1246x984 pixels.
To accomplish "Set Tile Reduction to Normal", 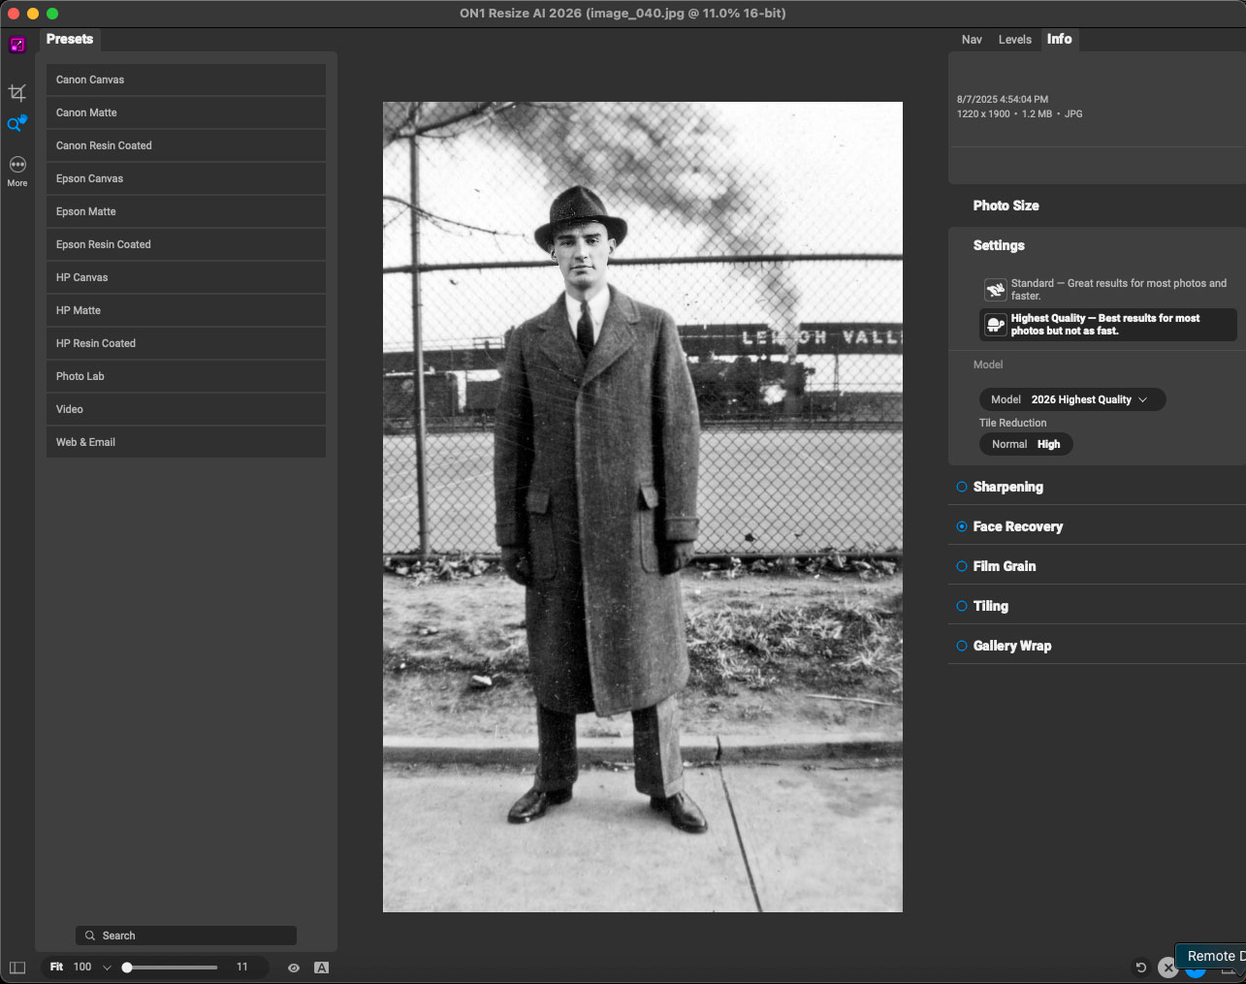I will click(x=1008, y=444).
